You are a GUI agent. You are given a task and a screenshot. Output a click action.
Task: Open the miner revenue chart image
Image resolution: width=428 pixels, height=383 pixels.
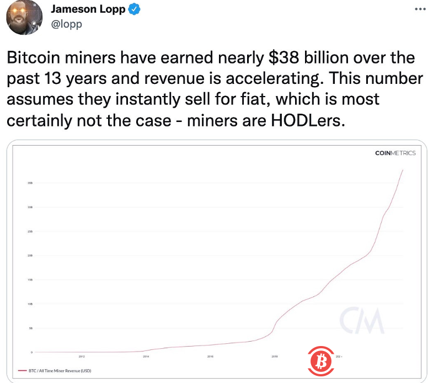[215, 259]
